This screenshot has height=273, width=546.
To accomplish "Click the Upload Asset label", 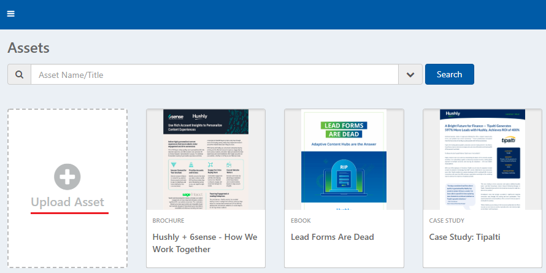I will pyautogui.click(x=67, y=202).
